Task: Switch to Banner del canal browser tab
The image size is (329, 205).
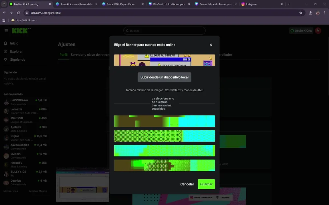Action: pos(216,4)
